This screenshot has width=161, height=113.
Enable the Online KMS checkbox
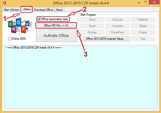click(x=10, y=39)
